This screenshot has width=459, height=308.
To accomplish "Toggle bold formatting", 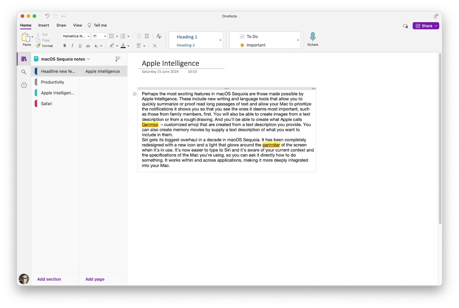I will pyautogui.click(x=65, y=46).
